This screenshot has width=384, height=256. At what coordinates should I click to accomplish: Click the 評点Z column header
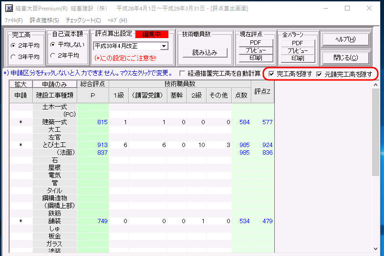click(x=262, y=92)
